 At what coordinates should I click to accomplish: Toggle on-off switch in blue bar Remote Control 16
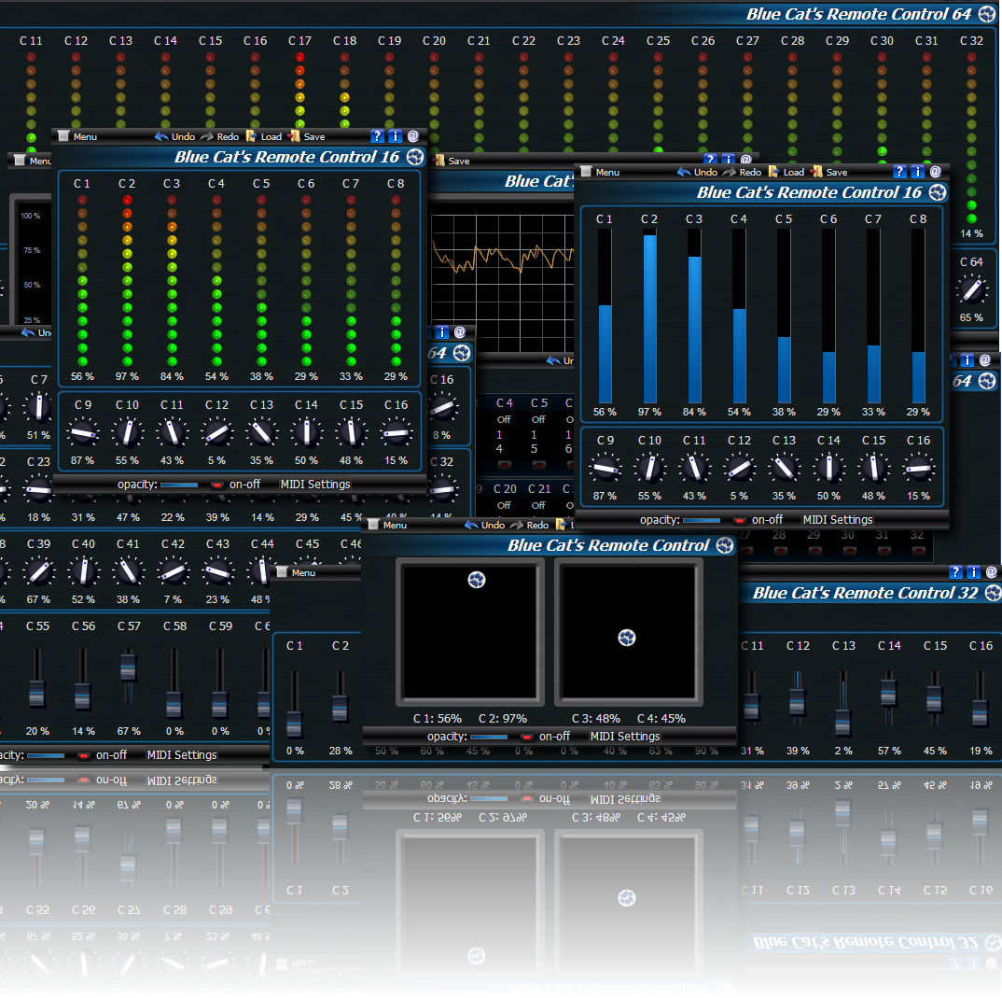pos(740,520)
